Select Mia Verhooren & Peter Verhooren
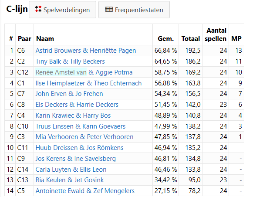Viewport: 253px width, 197px height. [x=84, y=137]
